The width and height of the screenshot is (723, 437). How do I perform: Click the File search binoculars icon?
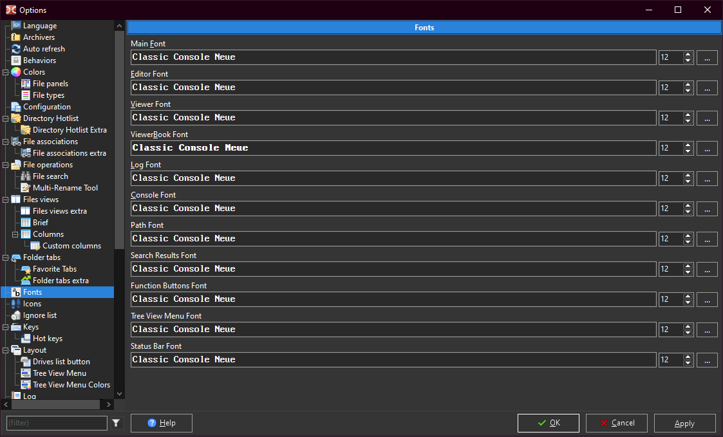point(26,176)
